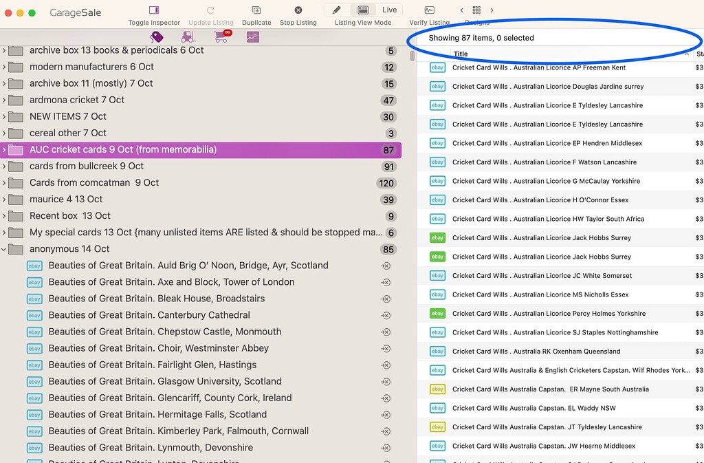Expand Recent box 13 Oct folder

(x=3, y=216)
